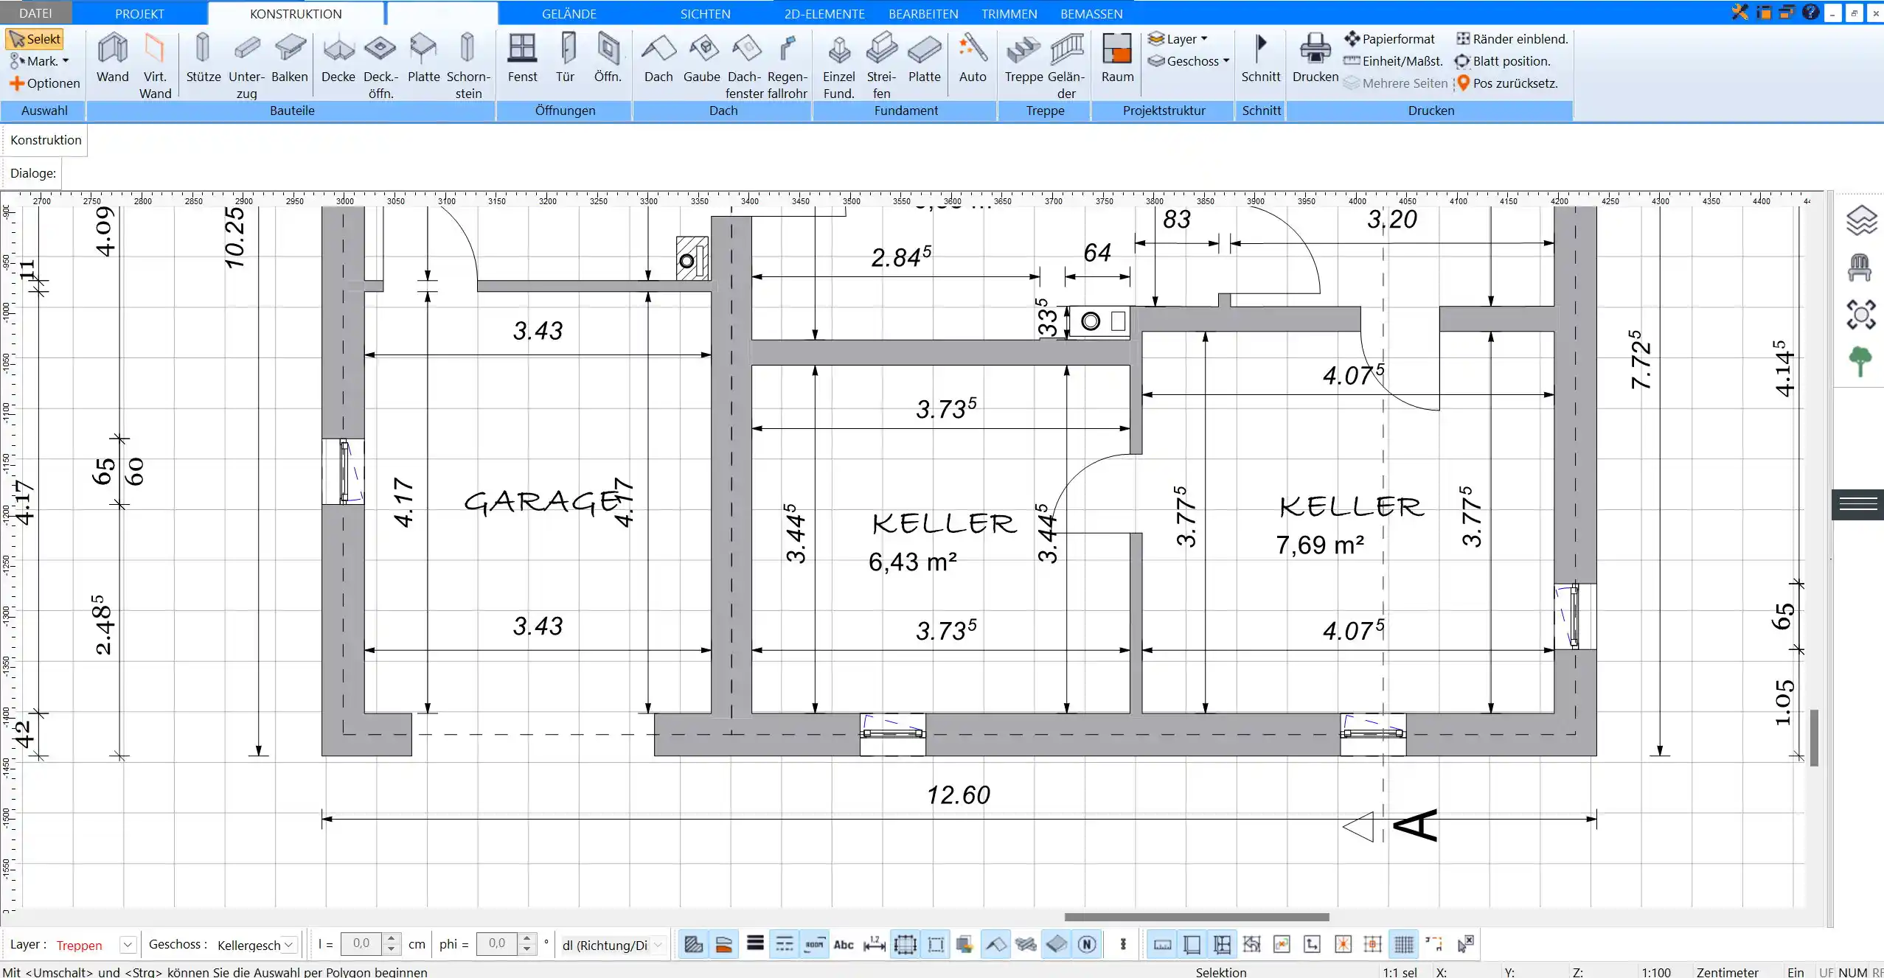Select the Unterzug tool

(x=246, y=66)
